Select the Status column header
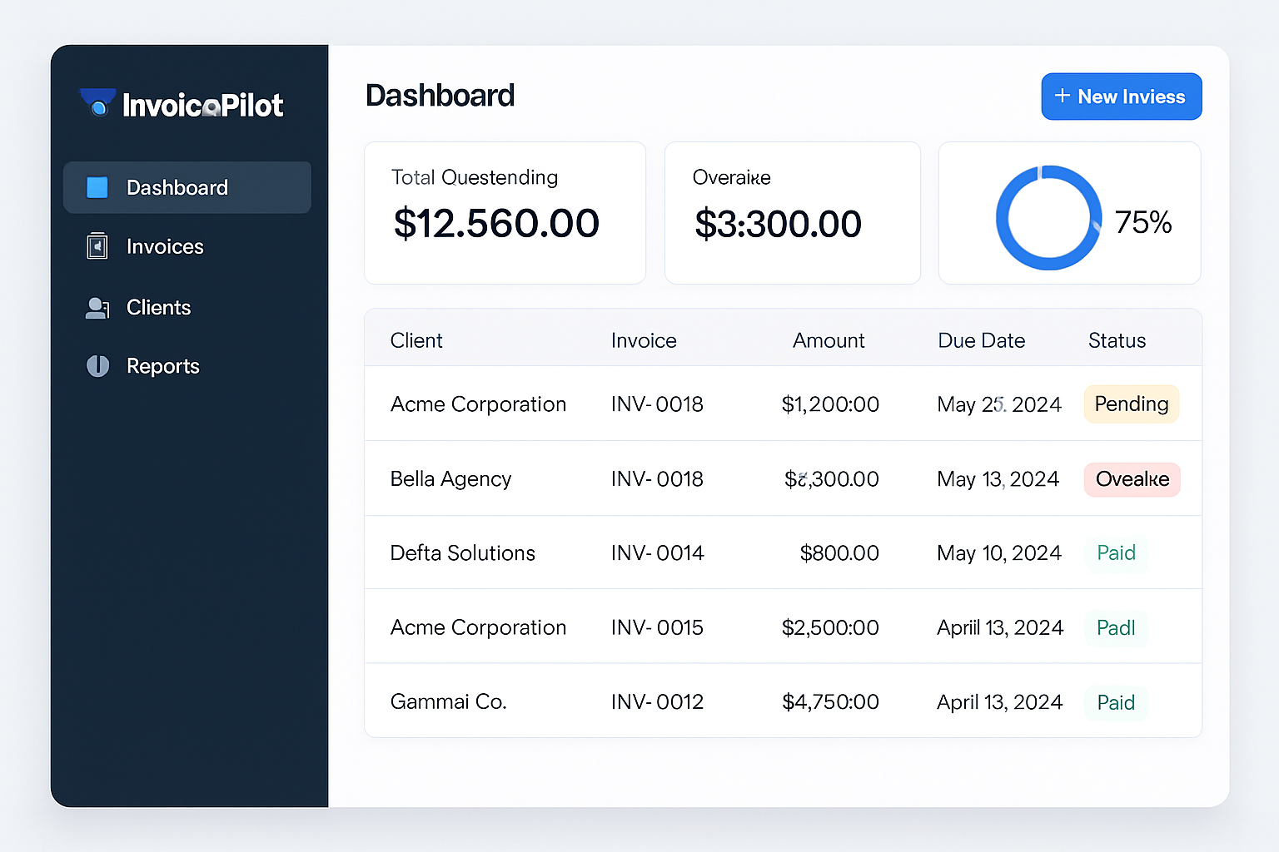This screenshot has width=1279, height=852. (x=1117, y=340)
